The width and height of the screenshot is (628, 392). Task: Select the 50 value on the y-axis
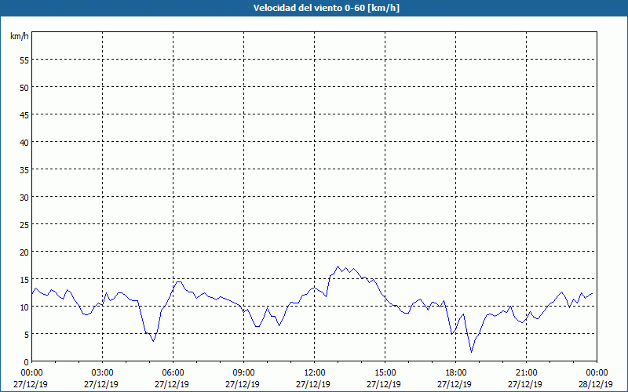24,87
